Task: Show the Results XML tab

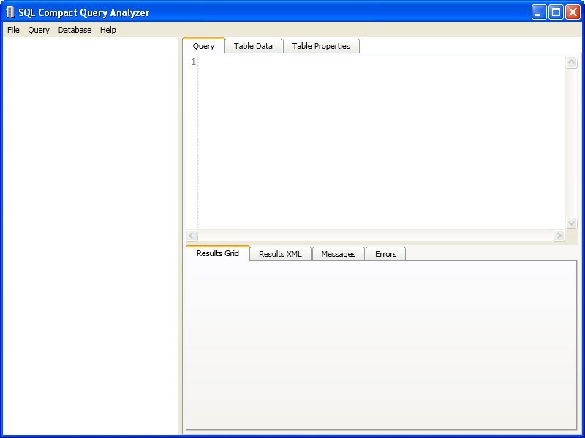Action: click(280, 254)
